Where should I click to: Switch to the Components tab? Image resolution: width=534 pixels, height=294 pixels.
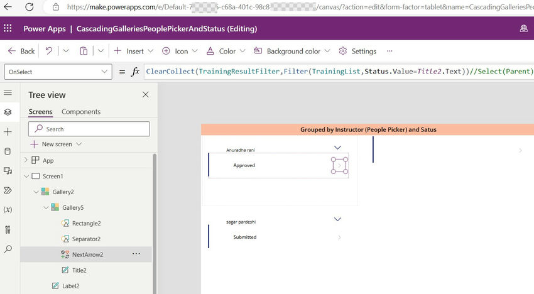point(81,112)
